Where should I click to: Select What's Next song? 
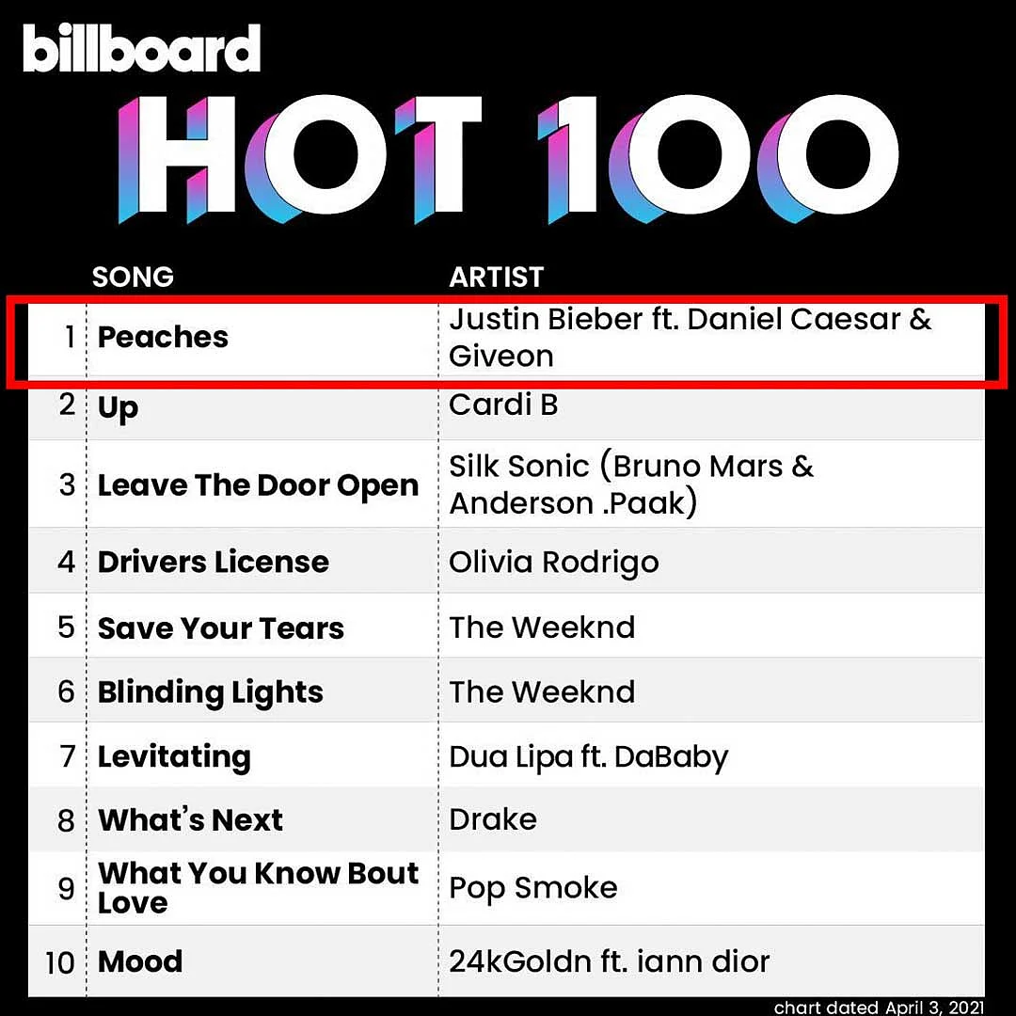pos(190,819)
